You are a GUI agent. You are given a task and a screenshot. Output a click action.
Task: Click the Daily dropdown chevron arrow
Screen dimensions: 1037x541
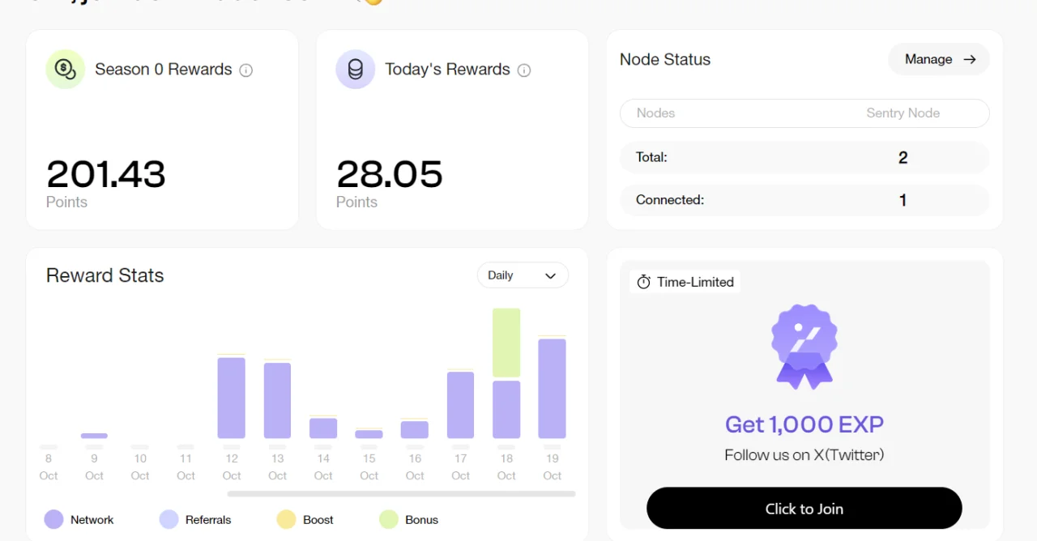click(551, 276)
